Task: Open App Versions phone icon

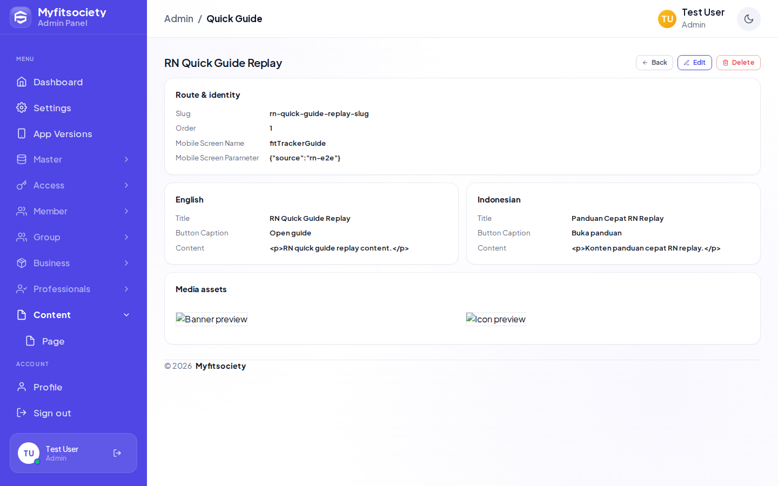Action: point(22,133)
